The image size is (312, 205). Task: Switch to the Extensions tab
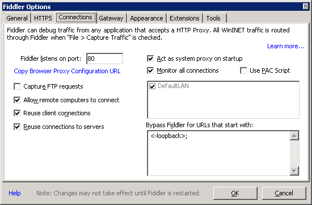[184, 18]
